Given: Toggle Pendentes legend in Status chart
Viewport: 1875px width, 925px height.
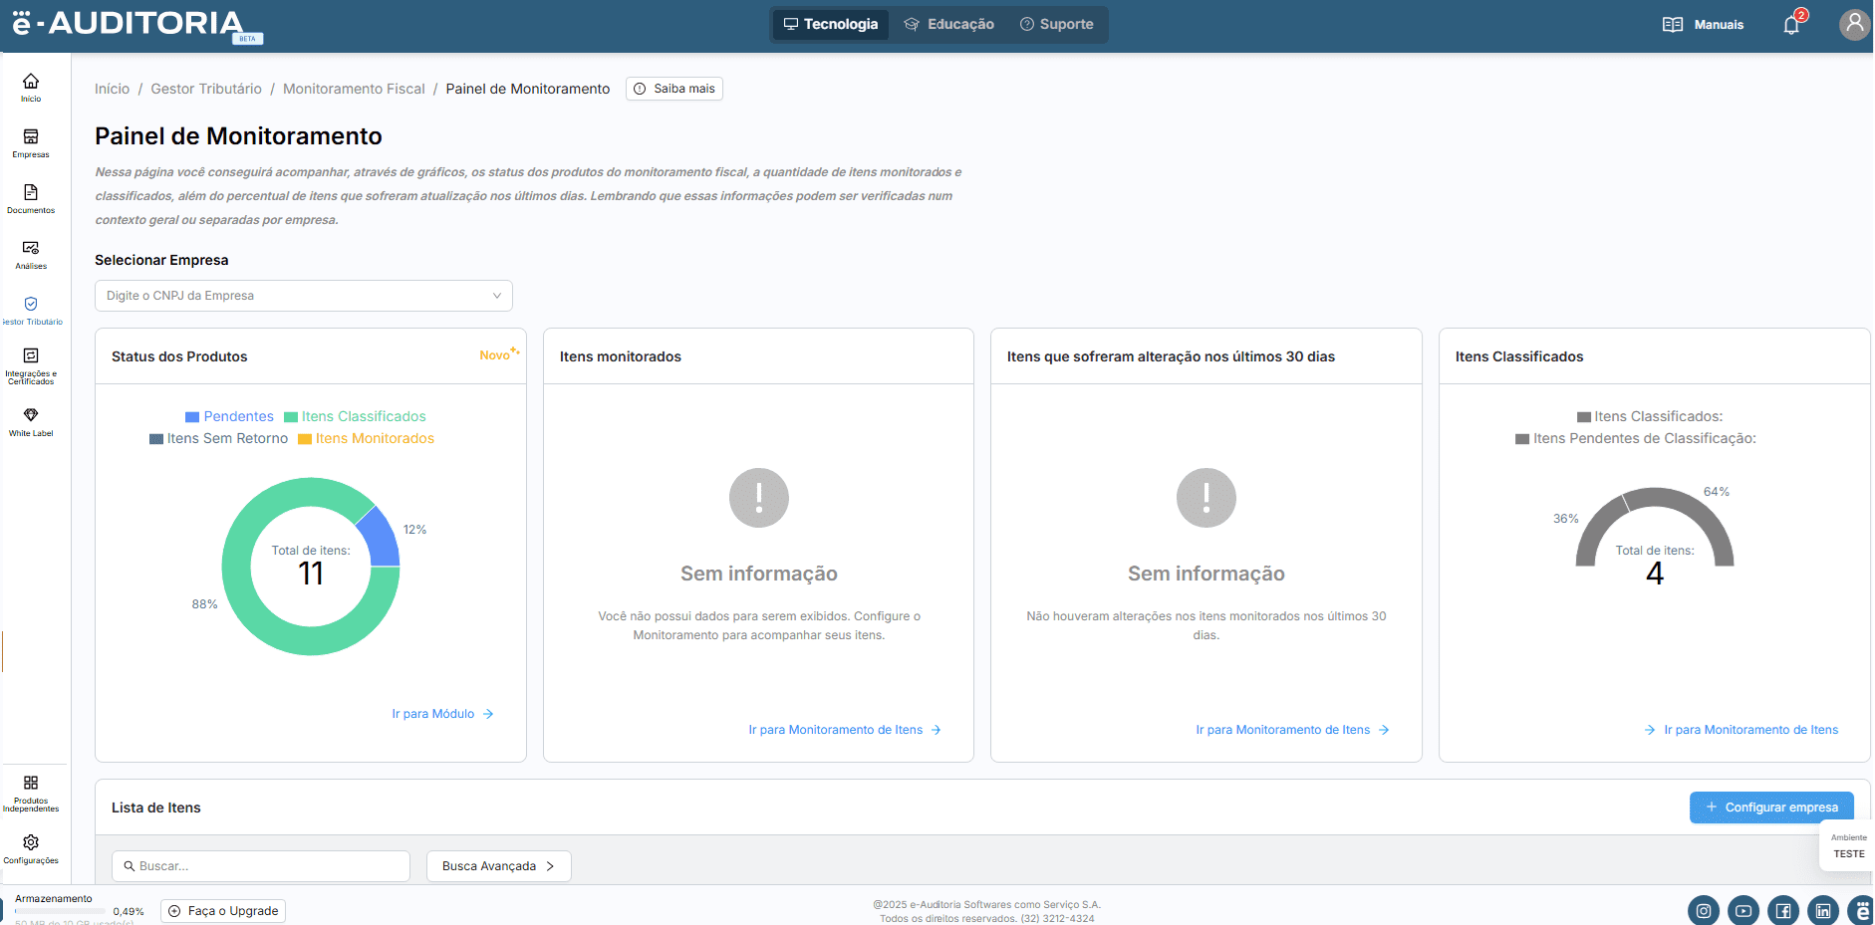Looking at the screenshot, I should pyautogui.click(x=229, y=416).
